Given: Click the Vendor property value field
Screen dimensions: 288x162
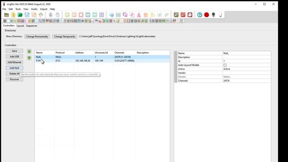Looking at the screenshot, I should coord(247,73).
